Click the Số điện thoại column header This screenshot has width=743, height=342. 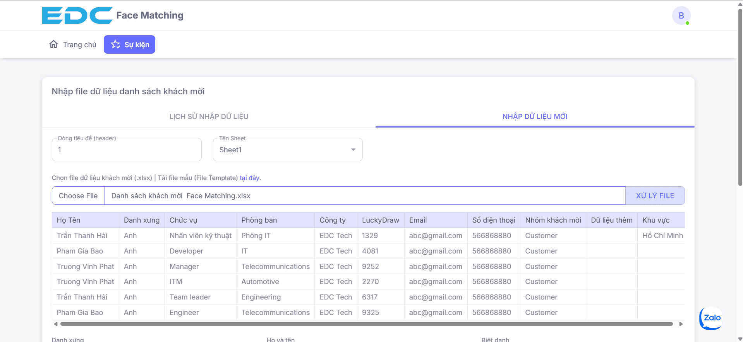pyautogui.click(x=494, y=220)
